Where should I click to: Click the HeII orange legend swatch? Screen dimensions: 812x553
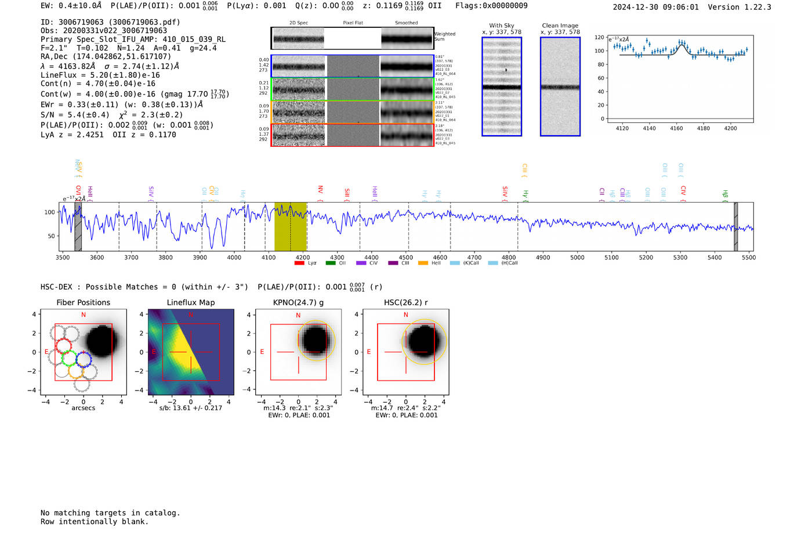click(423, 263)
